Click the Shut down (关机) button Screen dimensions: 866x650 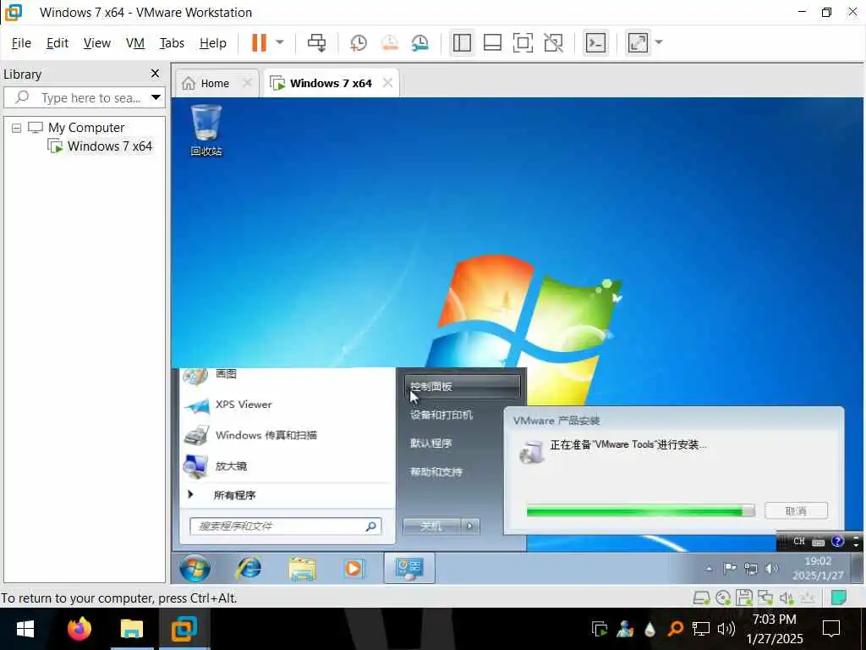point(431,526)
